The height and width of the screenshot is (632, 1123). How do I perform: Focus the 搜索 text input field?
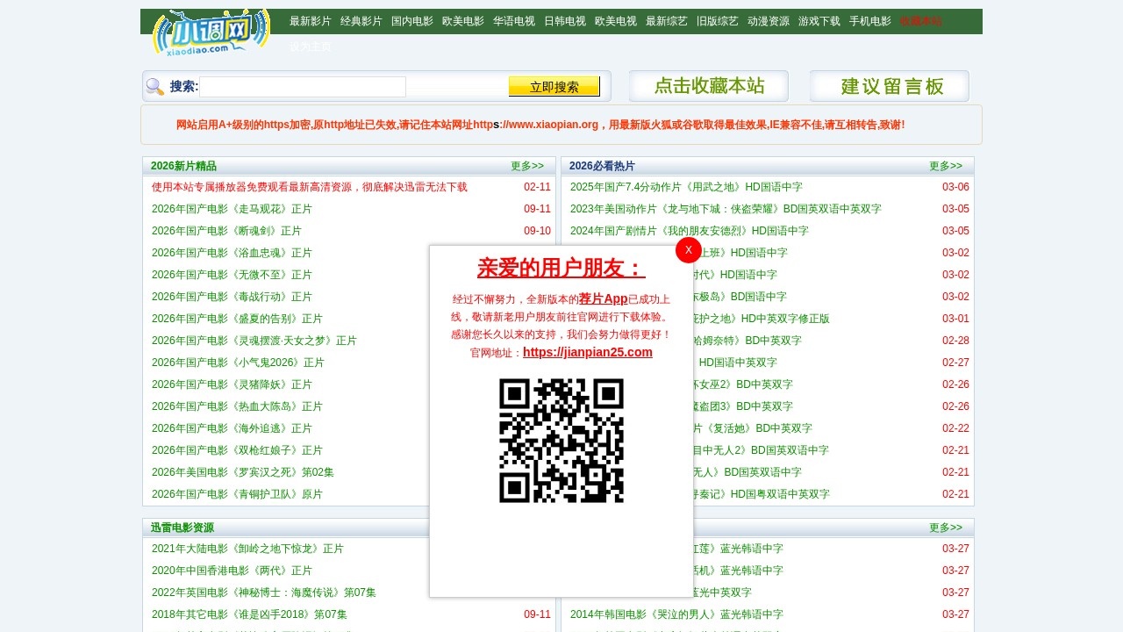click(303, 87)
